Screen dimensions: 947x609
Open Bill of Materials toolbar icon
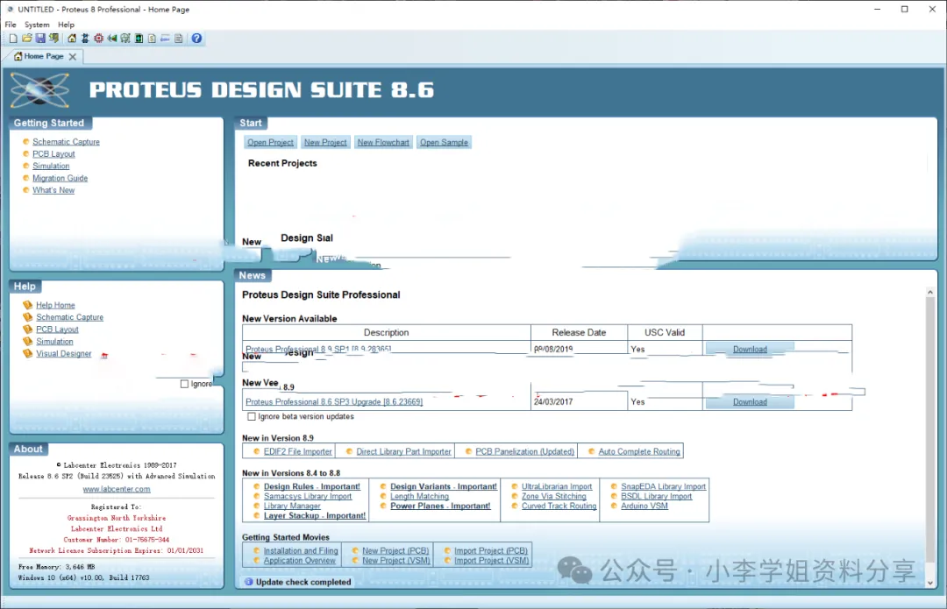point(152,38)
